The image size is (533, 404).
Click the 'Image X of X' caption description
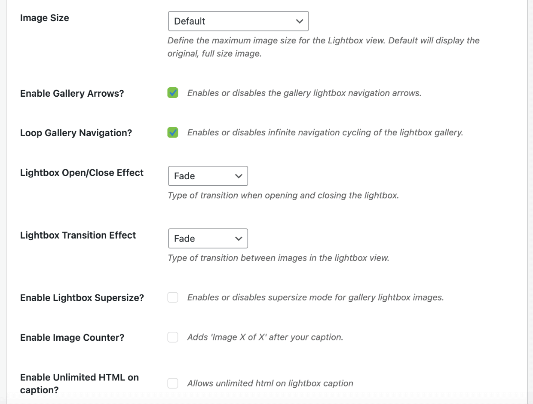[x=265, y=337]
